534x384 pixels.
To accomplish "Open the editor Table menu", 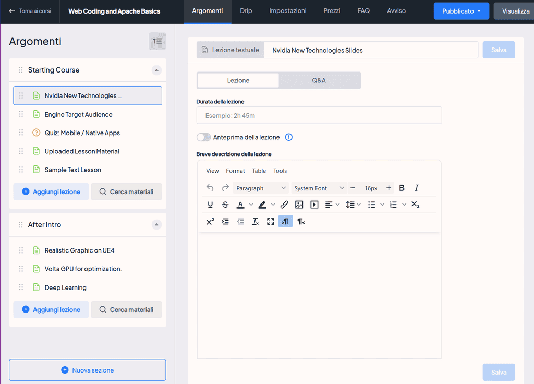I will pos(259,171).
